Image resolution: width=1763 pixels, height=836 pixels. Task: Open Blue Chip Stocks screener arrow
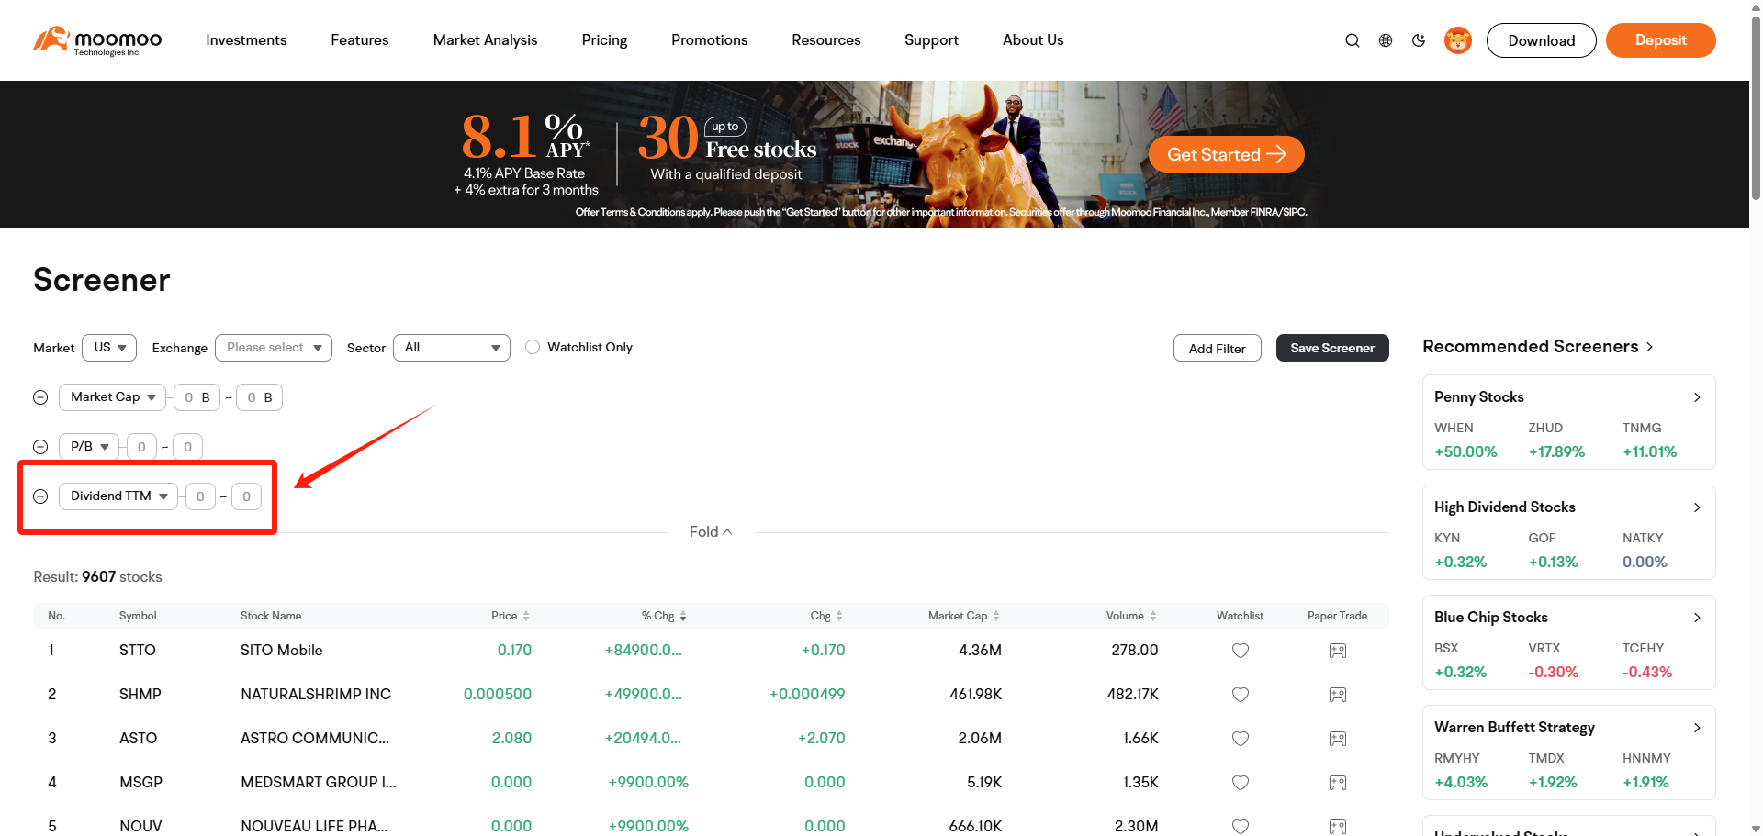click(1697, 618)
